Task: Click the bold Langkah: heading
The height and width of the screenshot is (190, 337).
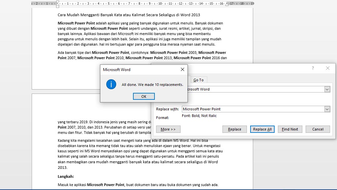Action: click(66, 176)
